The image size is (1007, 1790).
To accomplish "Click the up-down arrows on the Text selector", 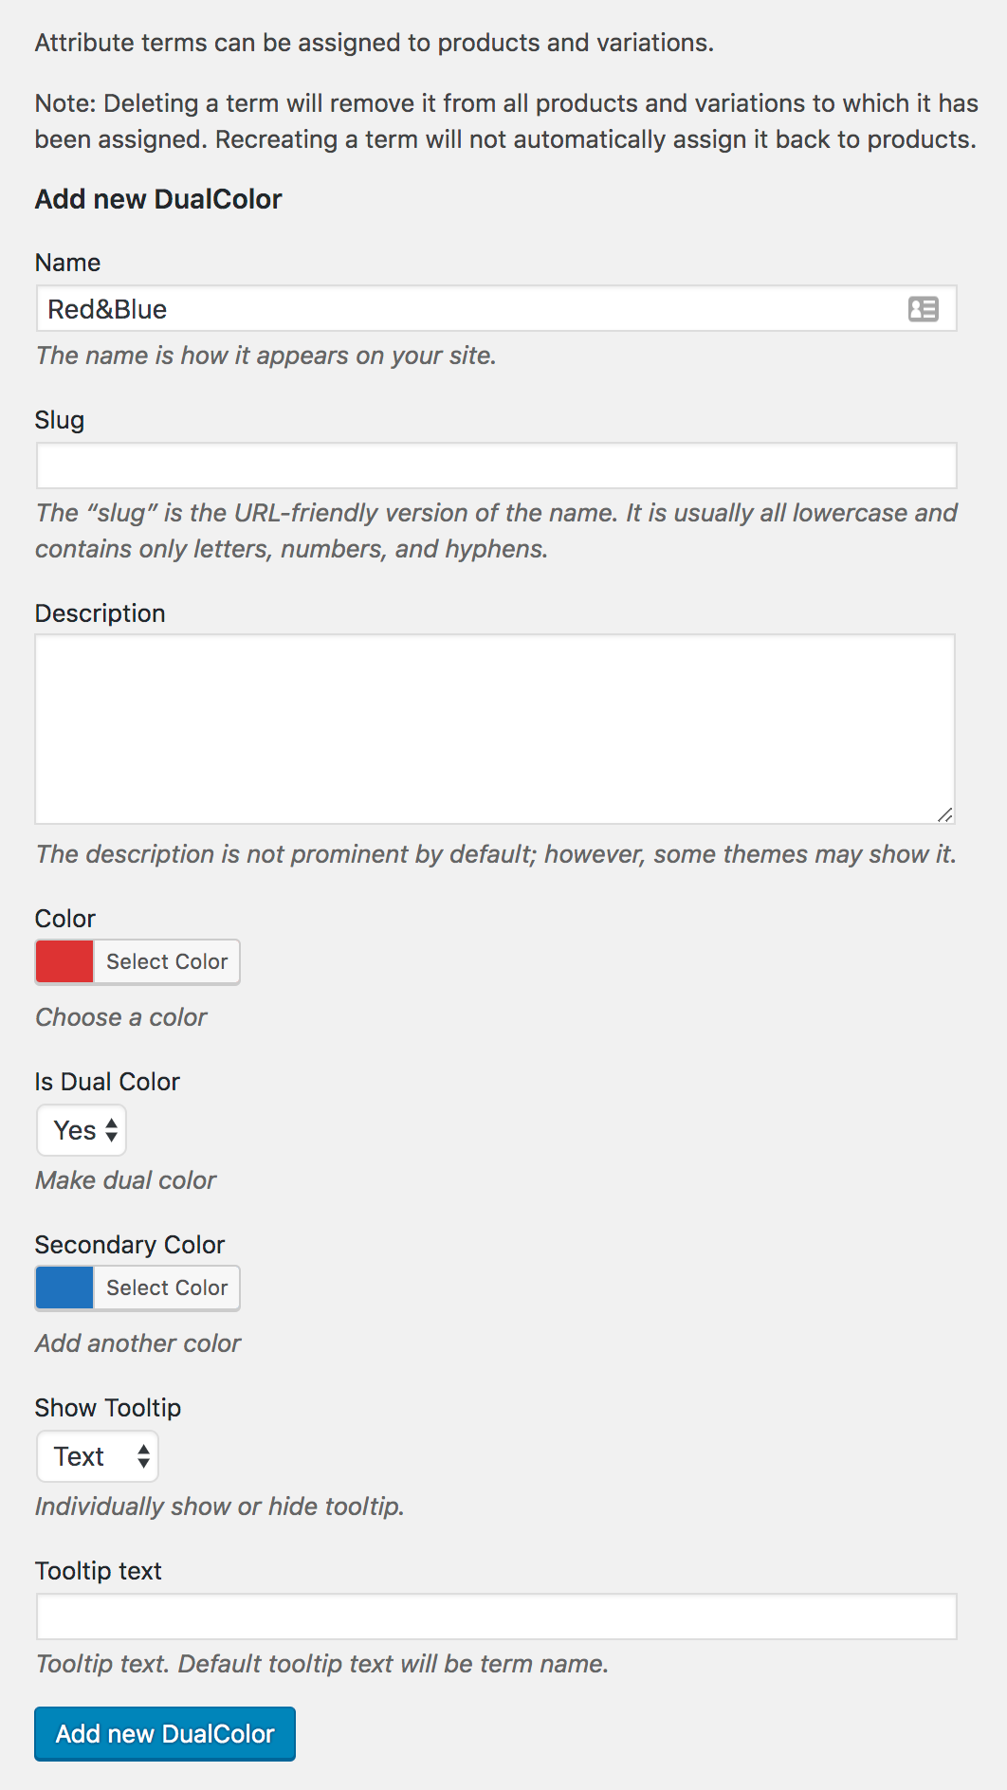I will tap(143, 1456).
